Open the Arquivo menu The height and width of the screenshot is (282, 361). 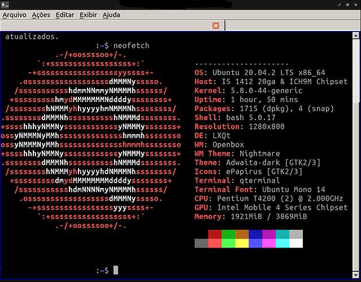[14, 15]
